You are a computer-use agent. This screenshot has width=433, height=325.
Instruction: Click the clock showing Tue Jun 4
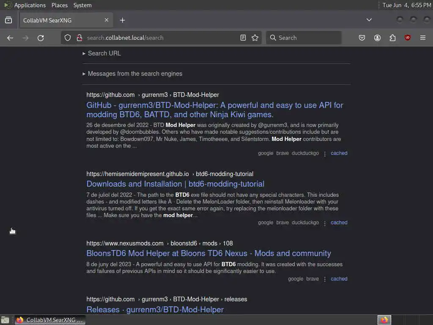click(x=407, y=5)
